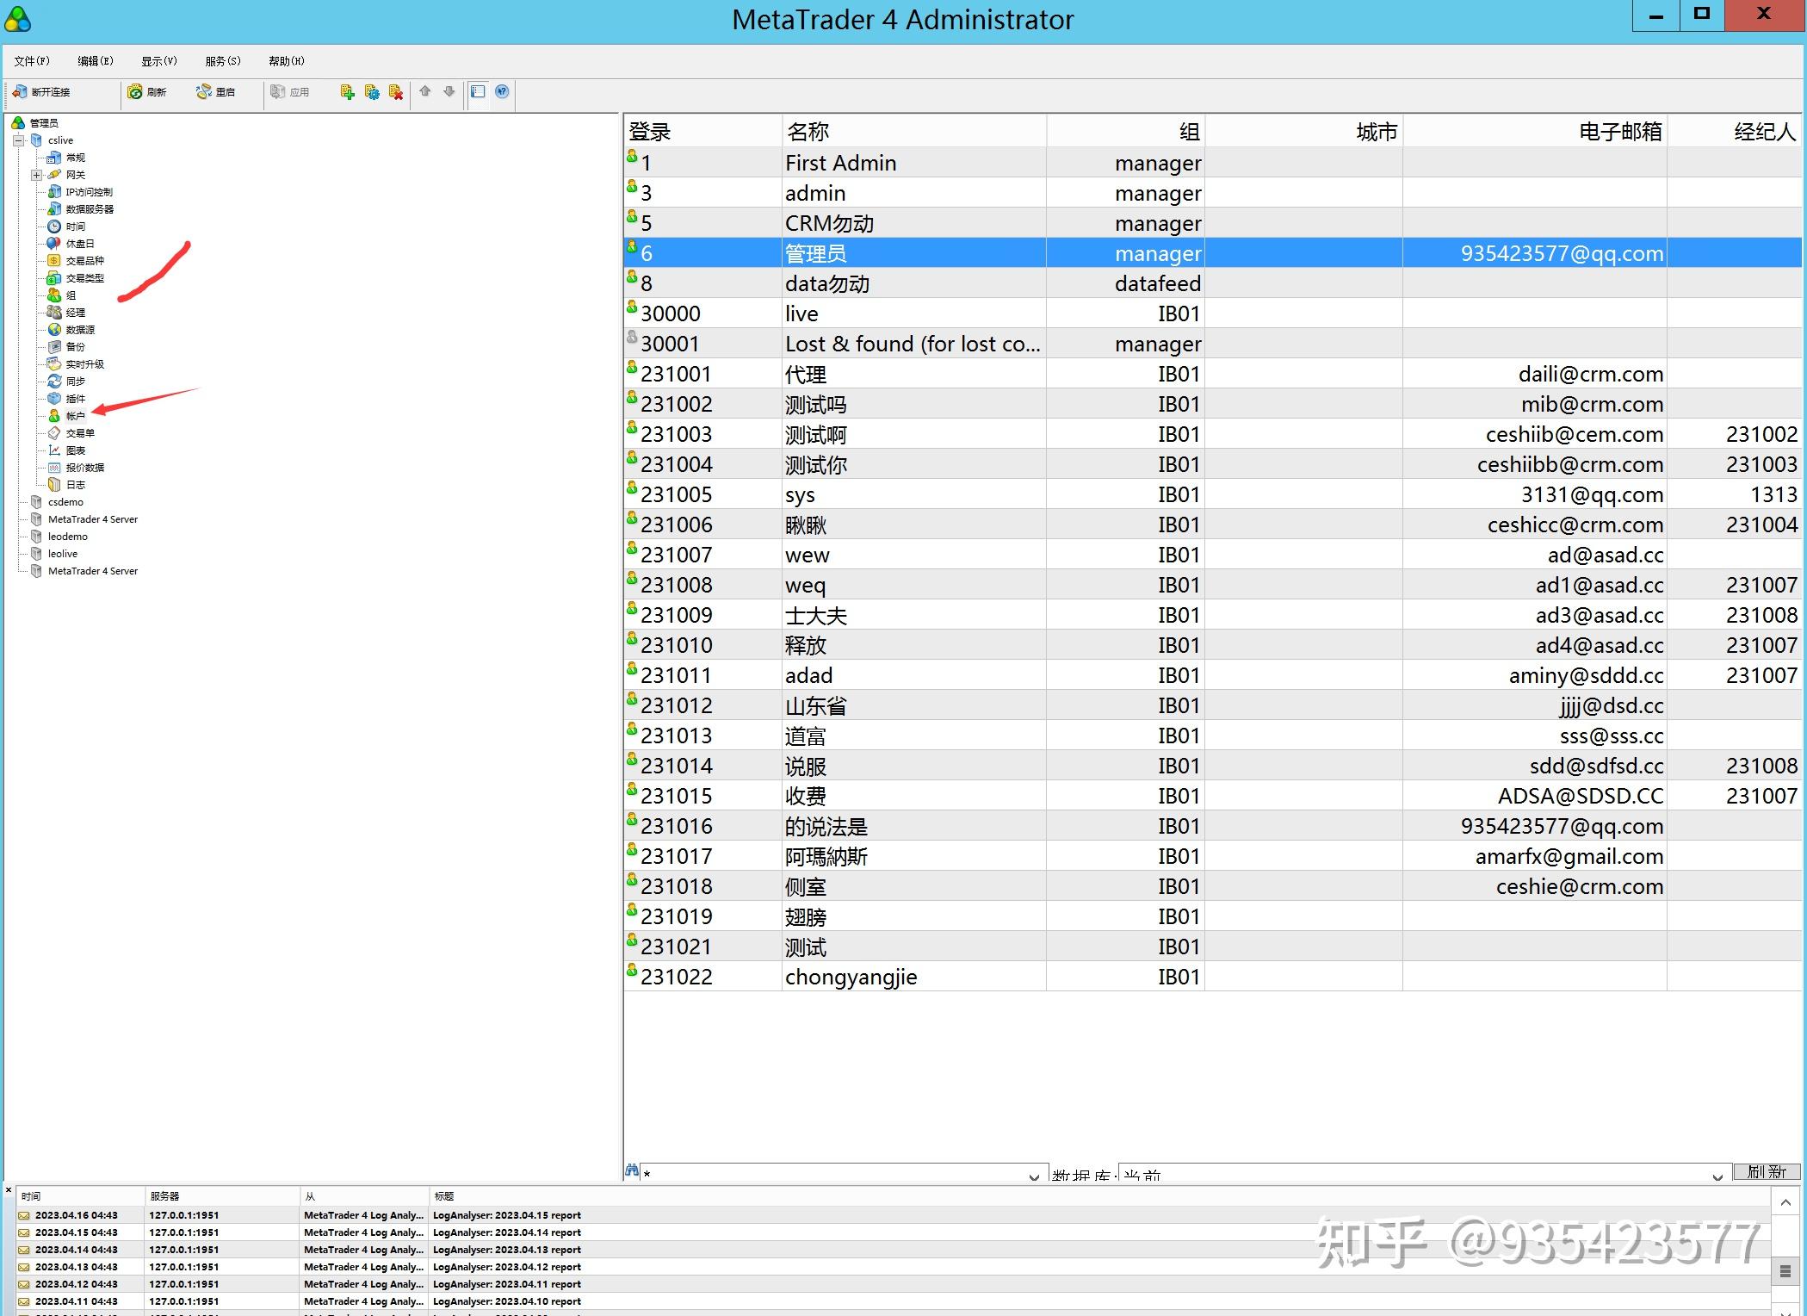Click the Disconnect (断开连接) toolbar icon
This screenshot has height=1316, width=1807.
pyautogui.click(x=21, y=92)
